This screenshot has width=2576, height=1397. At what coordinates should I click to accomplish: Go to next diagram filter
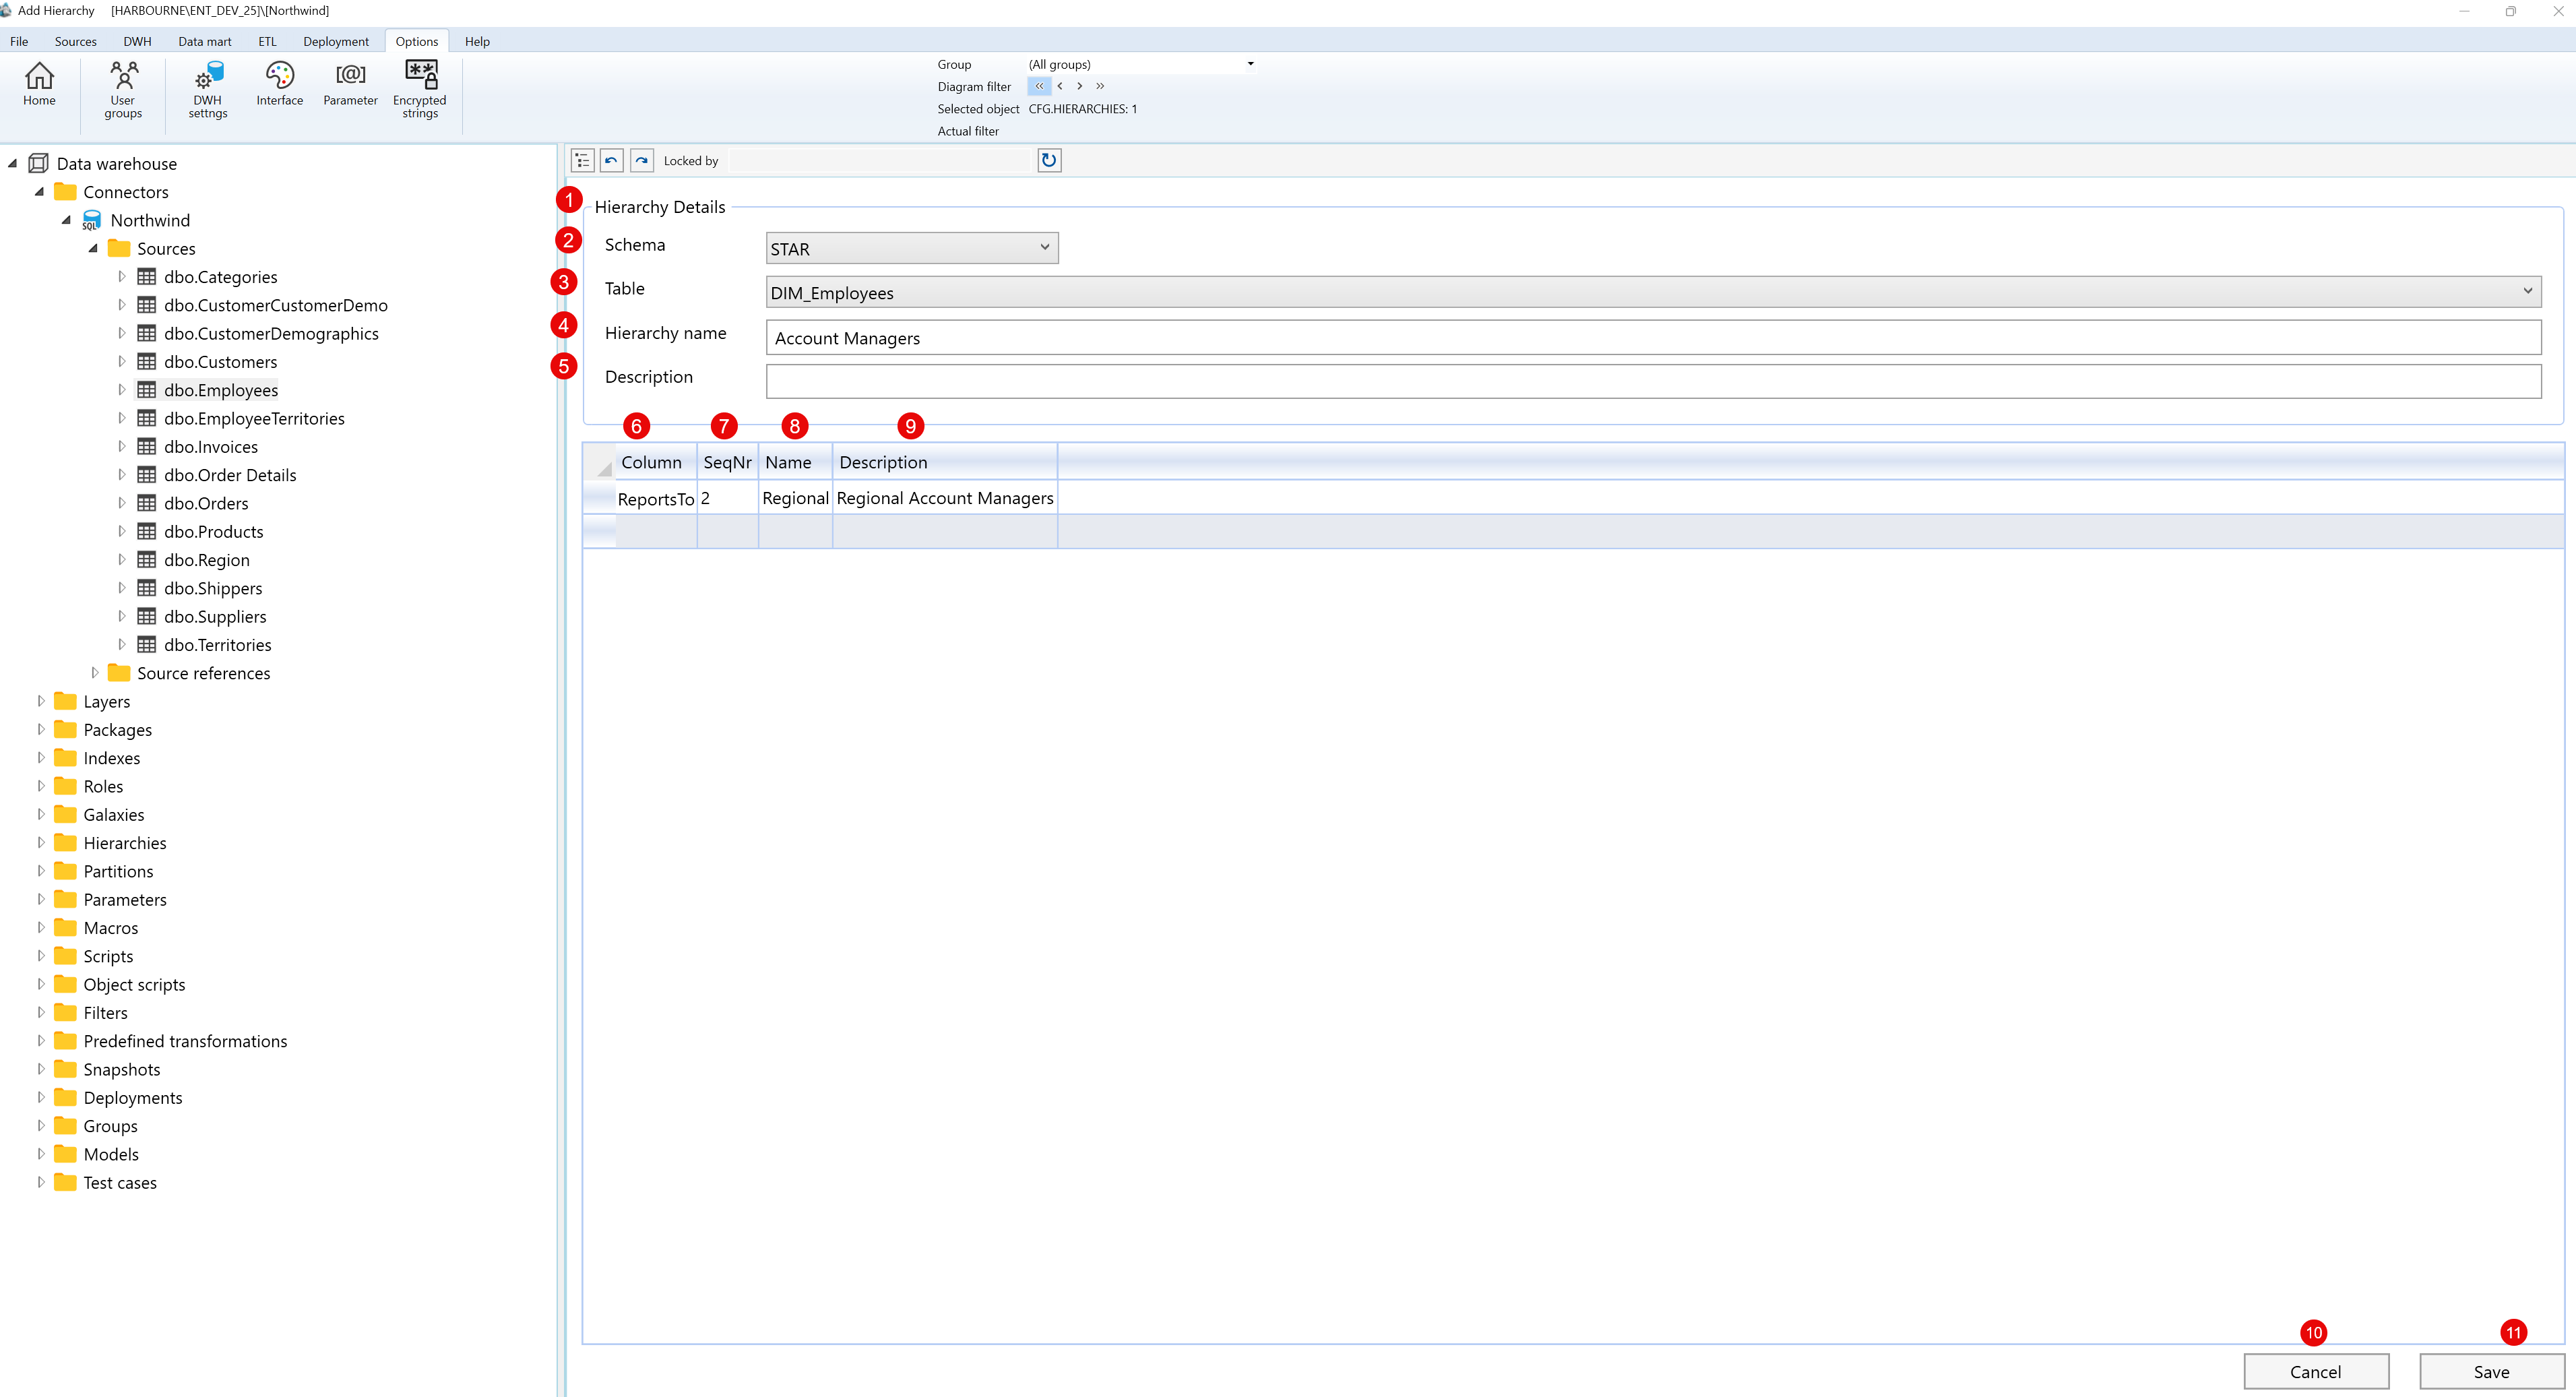point(1080,86)
